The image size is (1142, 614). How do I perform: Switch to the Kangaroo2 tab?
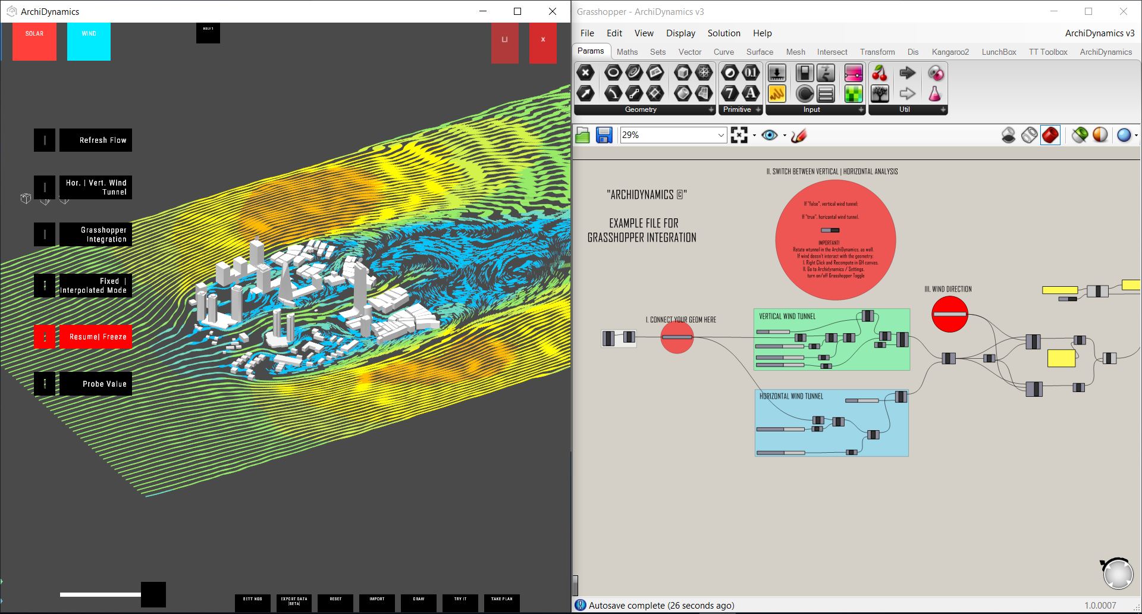click(950, 52)
